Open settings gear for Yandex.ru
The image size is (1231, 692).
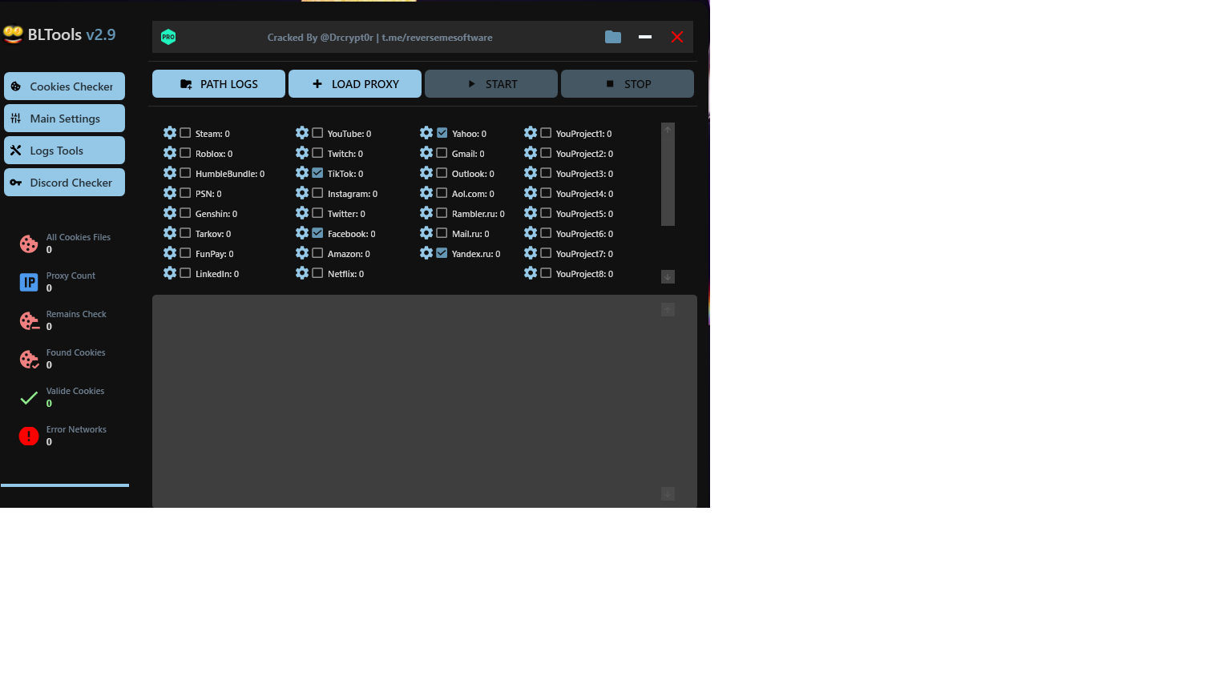426,253
